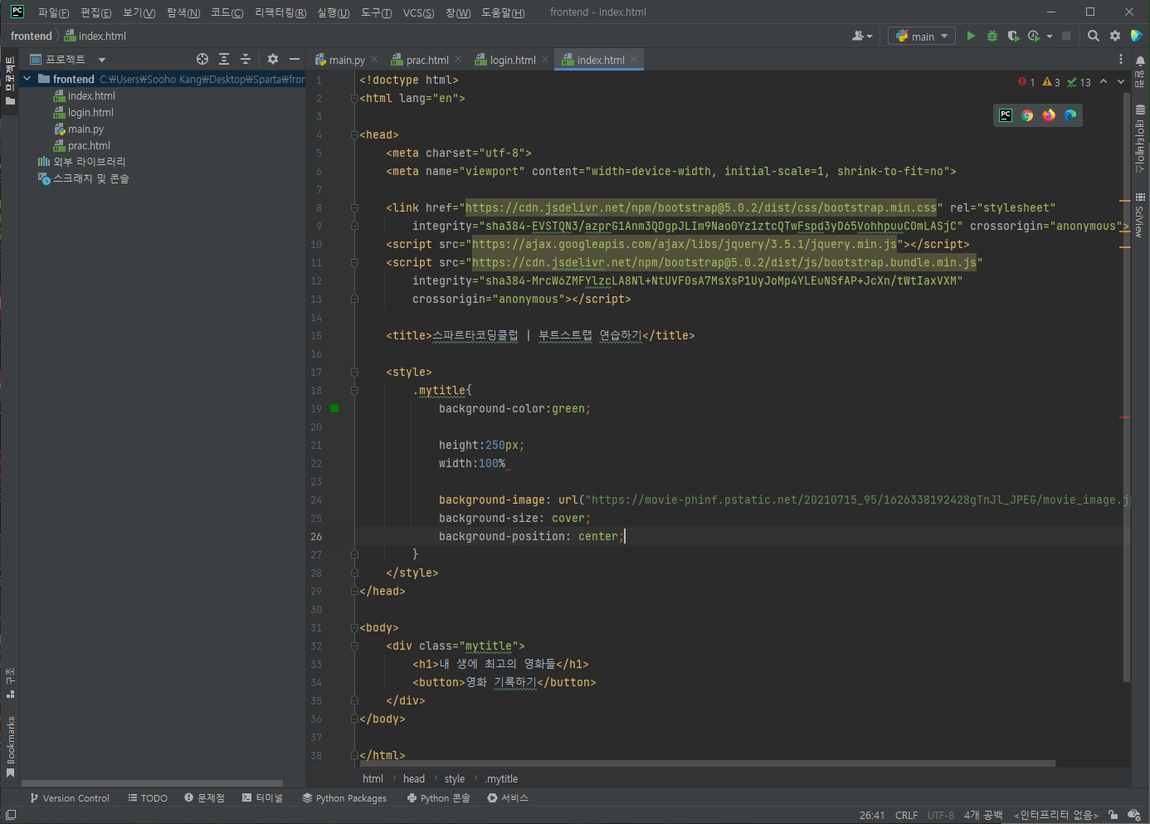
Task: Switch to the main.py editor tab
Action: pos(346,60)
